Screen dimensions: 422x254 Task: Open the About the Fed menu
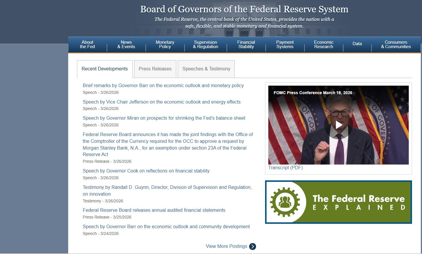pyautogui.click(x=87, y=45)
